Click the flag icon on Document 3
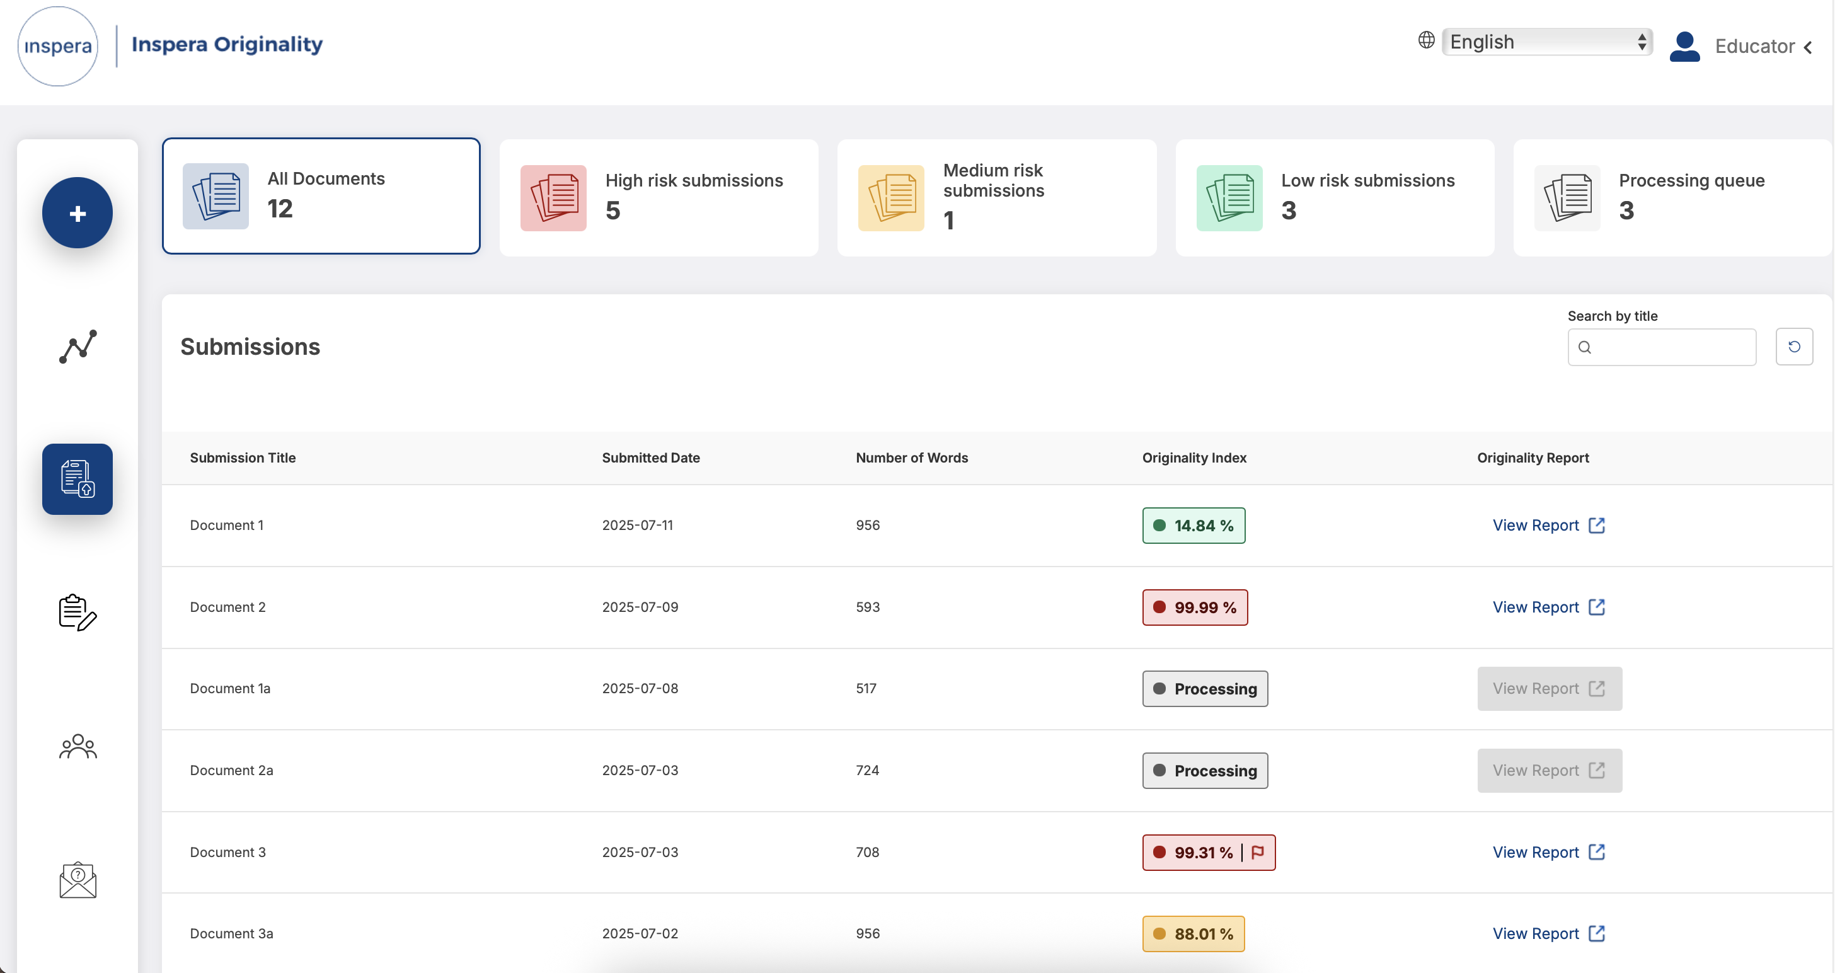1835x973 pixels. [x=1257, y=852]
